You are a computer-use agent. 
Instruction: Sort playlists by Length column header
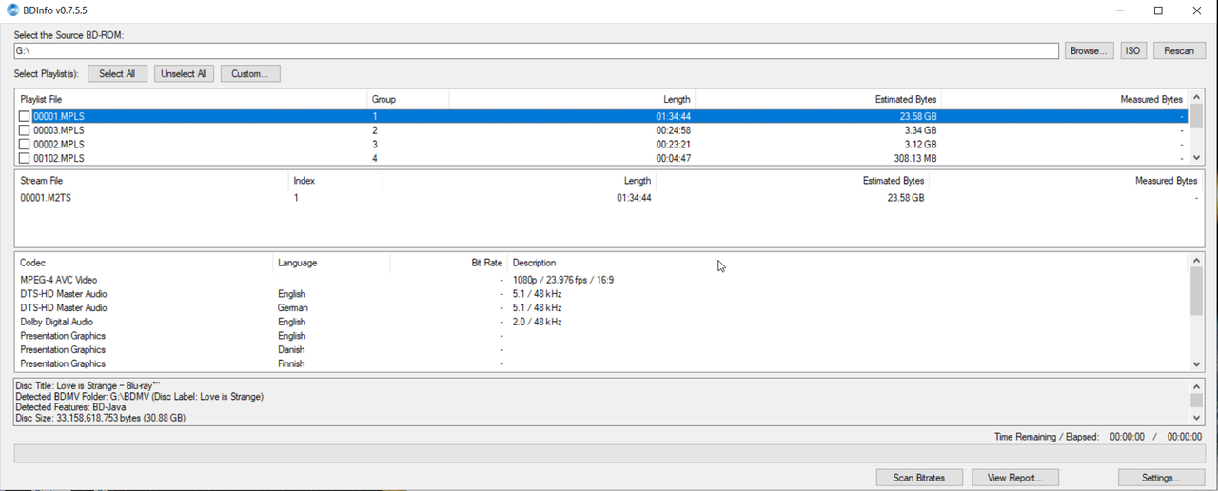click(572, 99)
